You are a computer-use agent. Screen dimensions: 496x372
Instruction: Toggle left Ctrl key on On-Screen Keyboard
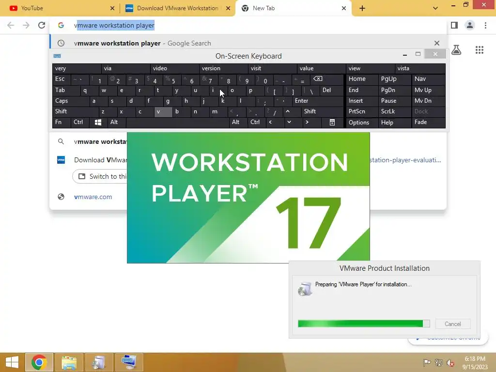[80, 122]
